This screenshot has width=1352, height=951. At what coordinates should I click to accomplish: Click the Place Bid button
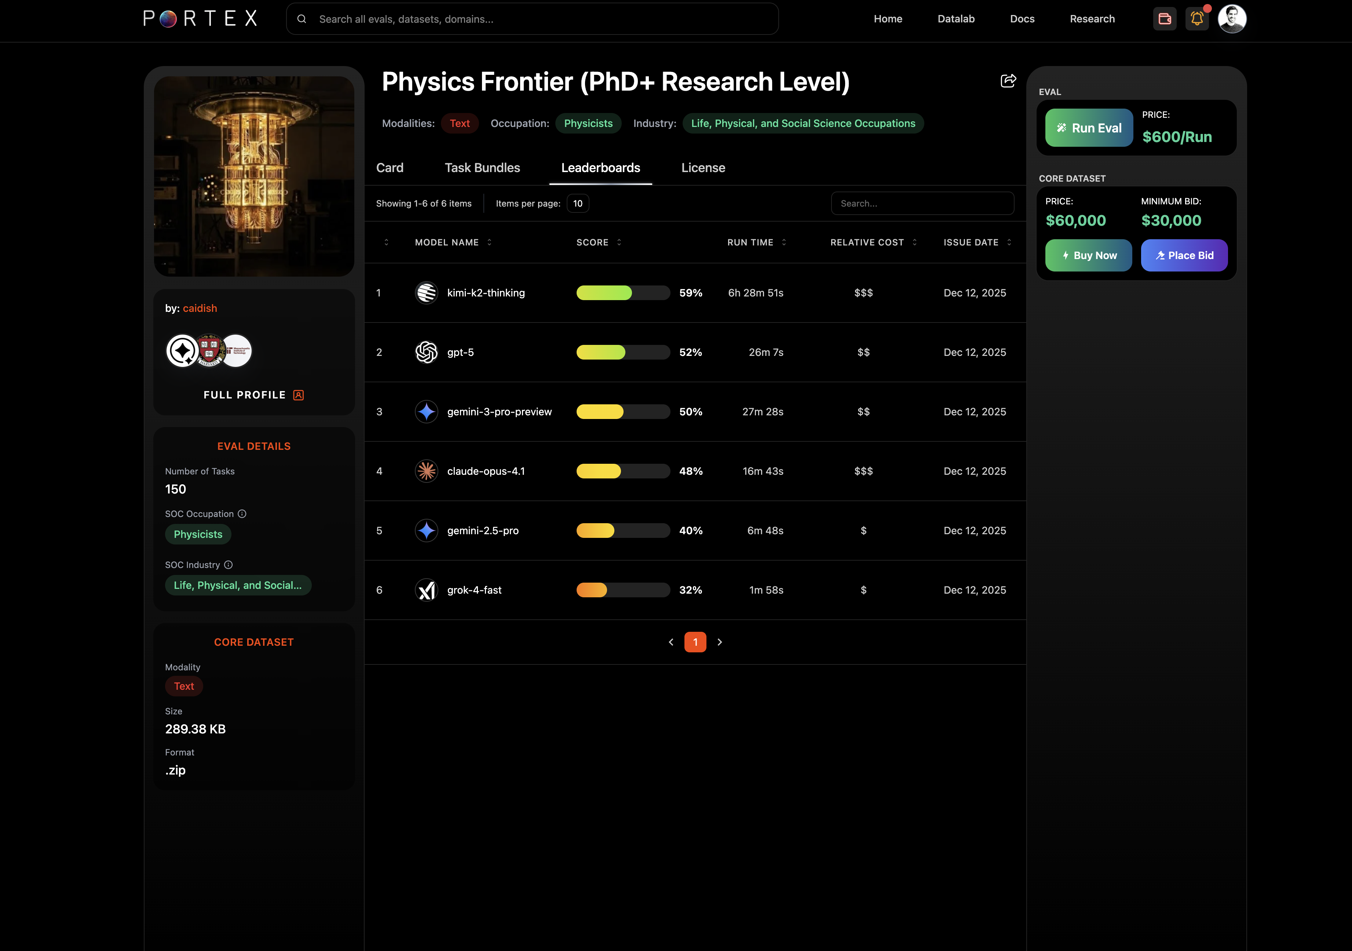(1184, 255)
